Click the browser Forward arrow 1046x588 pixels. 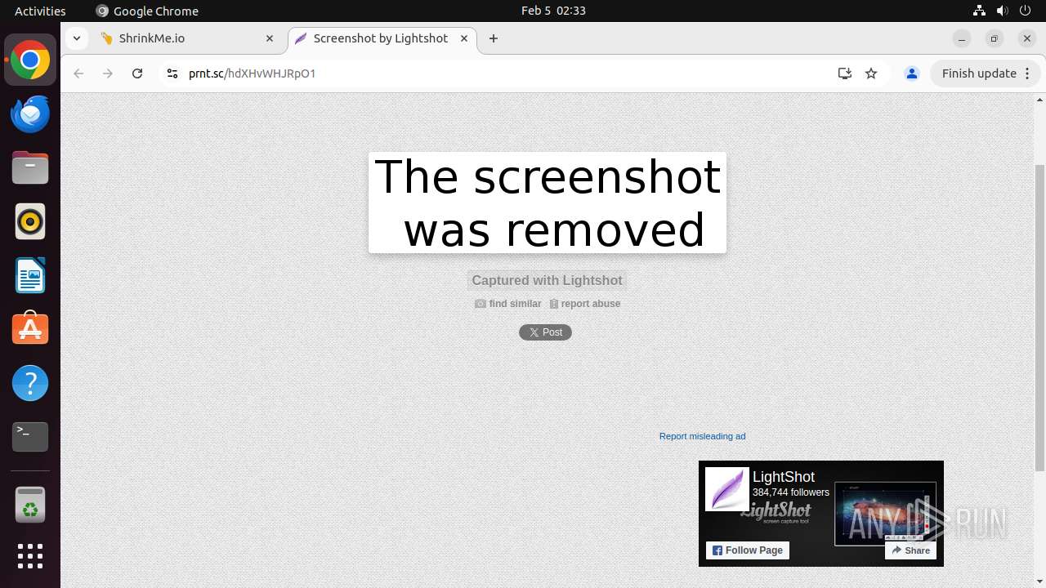(x=108, y=73)
